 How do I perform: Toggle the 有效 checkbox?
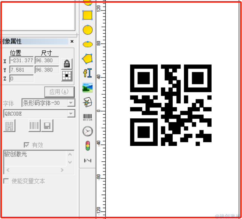point(26,145)
